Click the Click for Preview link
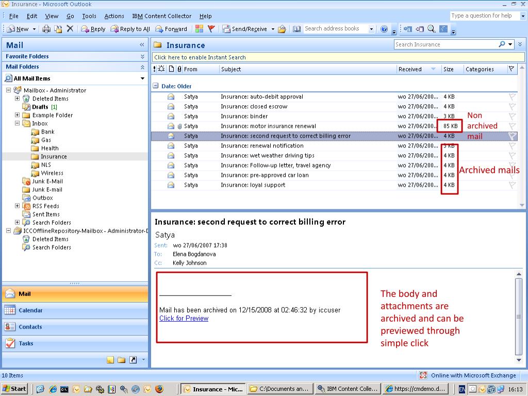Image resolution: width=528 pixels, height=396 pixels. (184, 319)
